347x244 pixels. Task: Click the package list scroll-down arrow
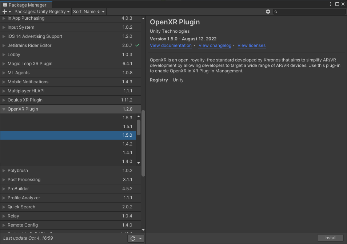(x=143, y=230)
